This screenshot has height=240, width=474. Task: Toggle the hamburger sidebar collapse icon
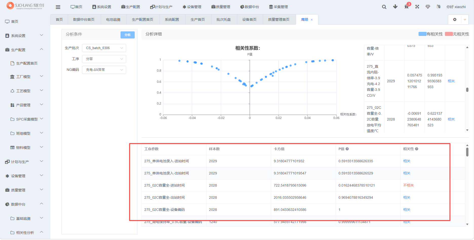pyautogui.click(x=58, y=7)
